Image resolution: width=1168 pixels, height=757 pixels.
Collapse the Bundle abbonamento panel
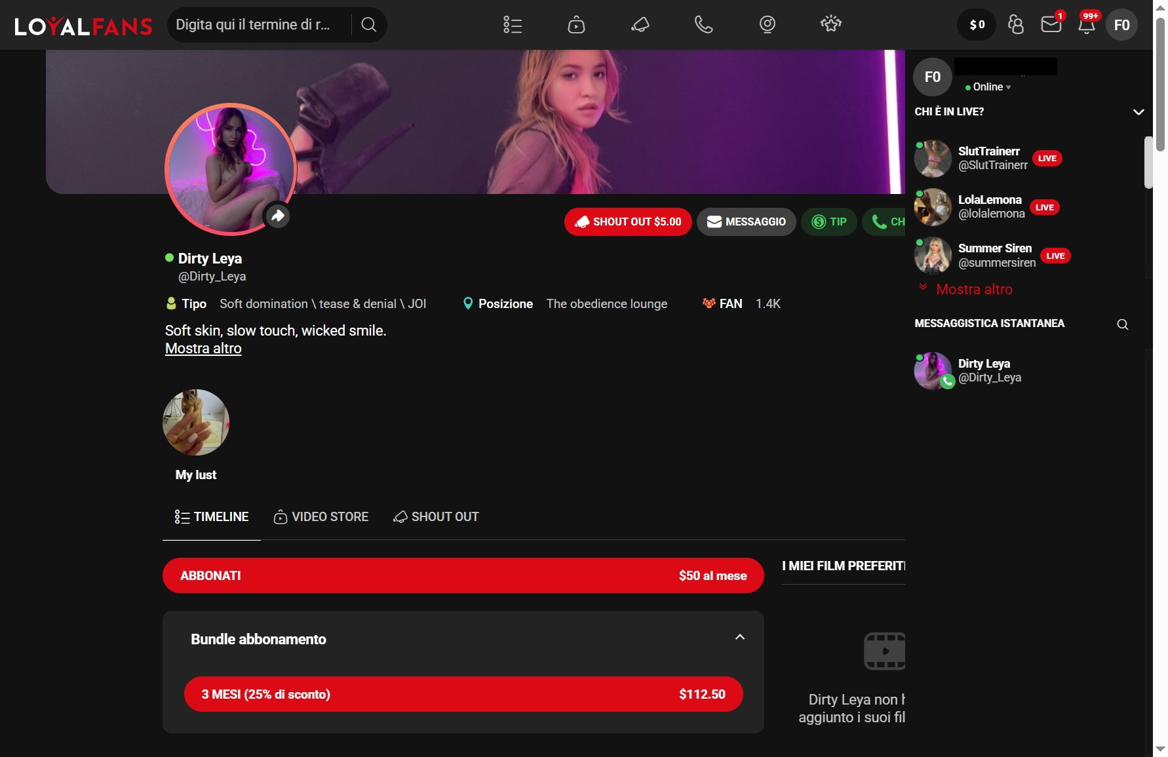pyautogui.click(x=739, y=638)
